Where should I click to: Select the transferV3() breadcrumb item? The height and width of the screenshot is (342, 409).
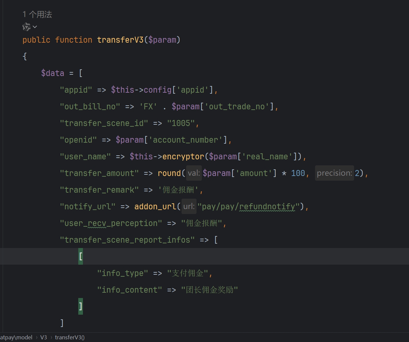[70, 337]
